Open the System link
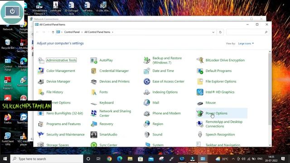This screenshot has height=163, width=290. pos(158,145)
